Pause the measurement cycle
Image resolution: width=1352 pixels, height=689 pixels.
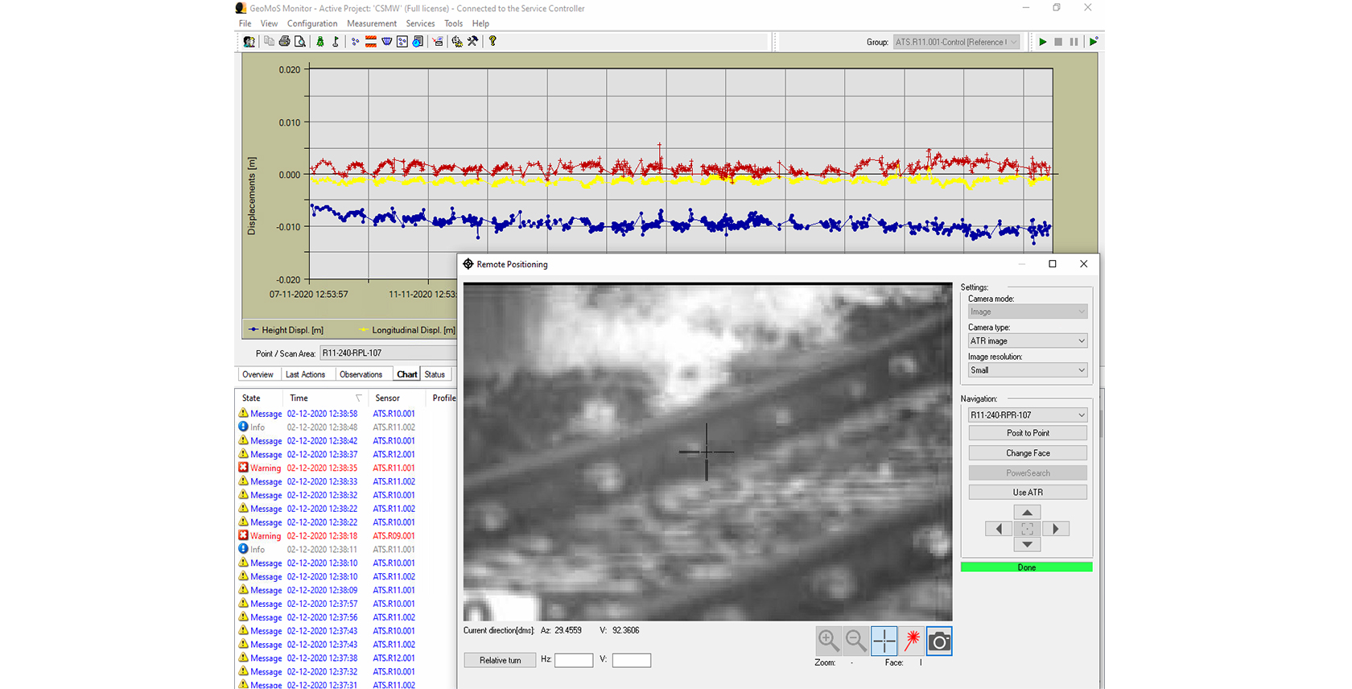click(1074, 42)
